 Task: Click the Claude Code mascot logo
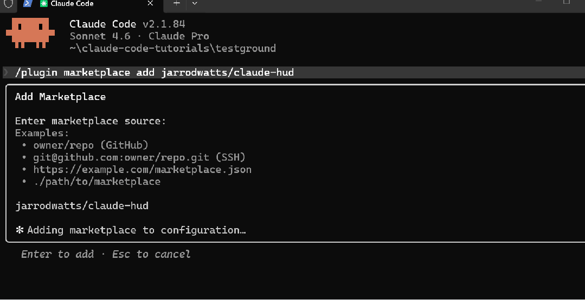[30, 33]
